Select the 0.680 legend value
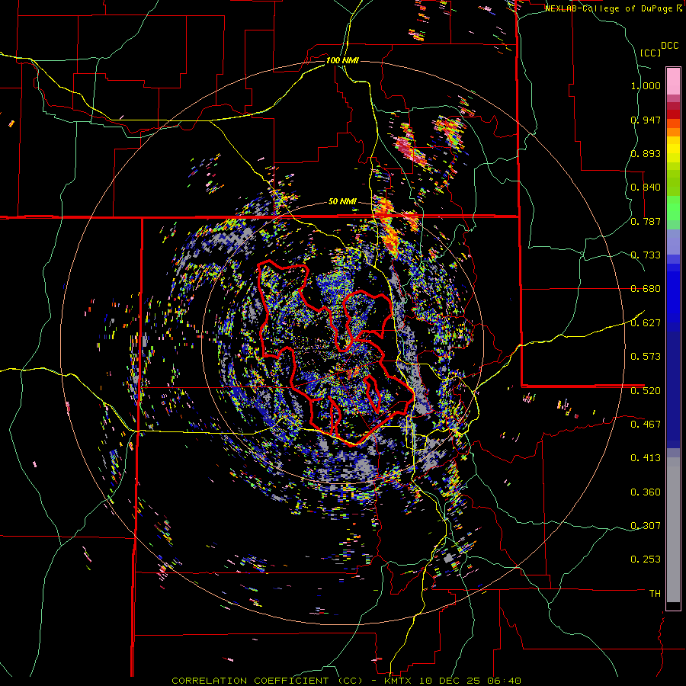The width and height of the screenshot is (686, 686). [646, 289]
